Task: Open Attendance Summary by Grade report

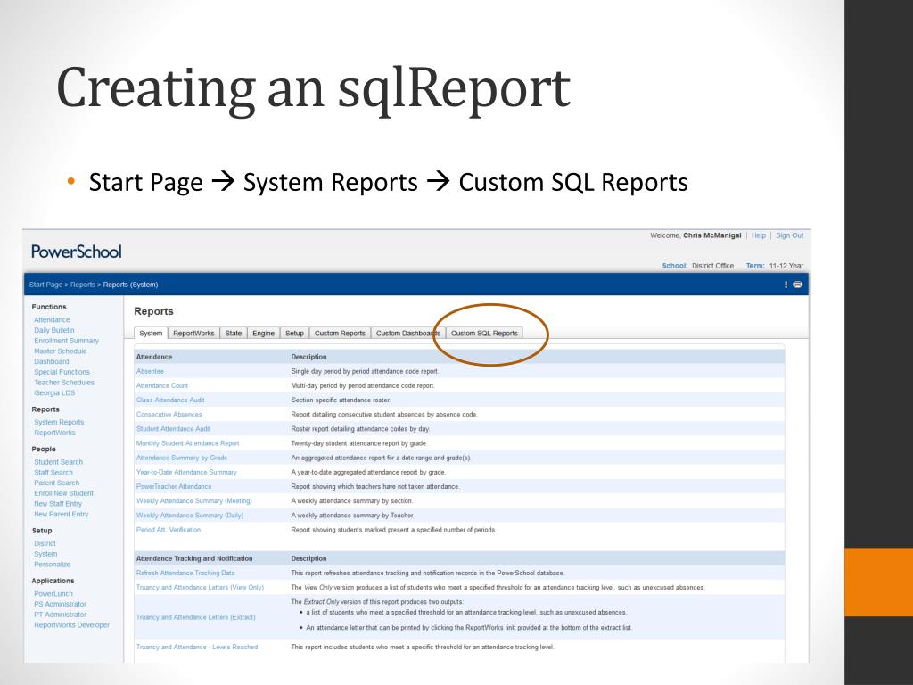Action: [182, 458]
